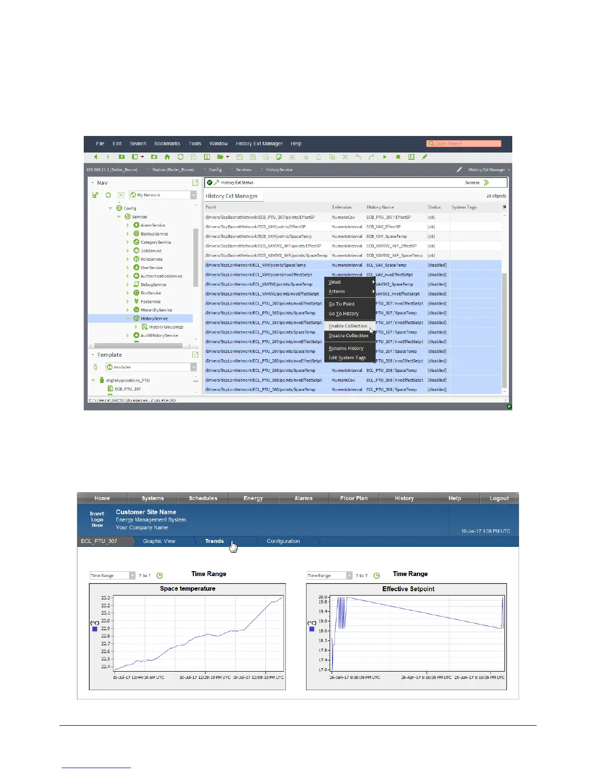Viewport: 596px width, 772px height.
Task: Click the Energy navigation button
Action: point(253,498)
